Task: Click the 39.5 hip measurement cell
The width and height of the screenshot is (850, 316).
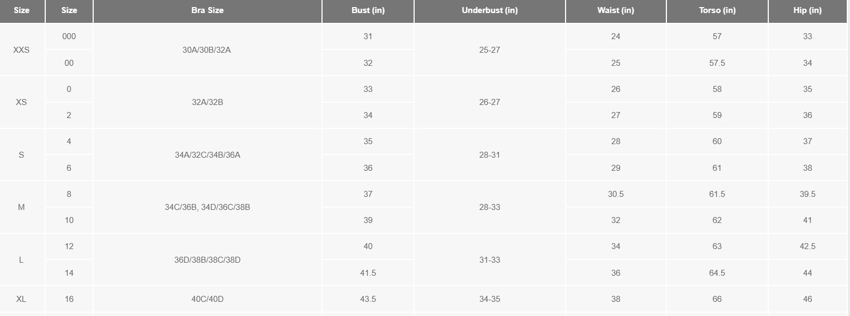Action: pos(807,194)
